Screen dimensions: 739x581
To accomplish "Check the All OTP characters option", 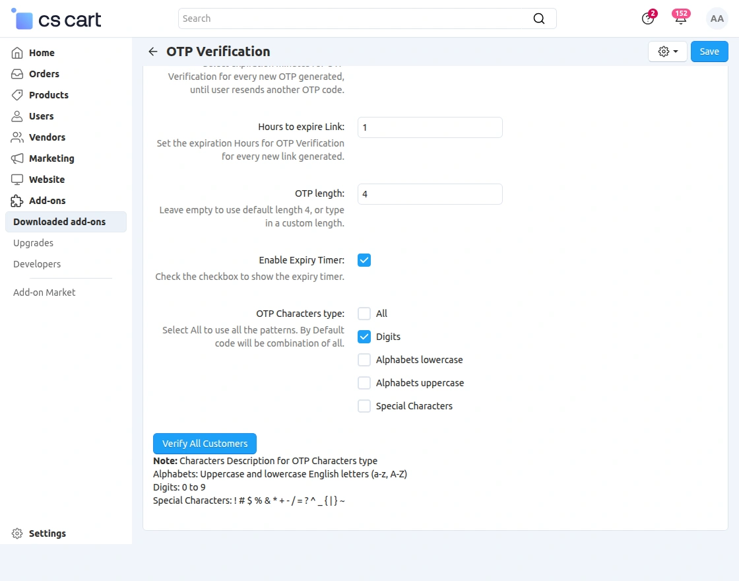I will pos(364,314).
